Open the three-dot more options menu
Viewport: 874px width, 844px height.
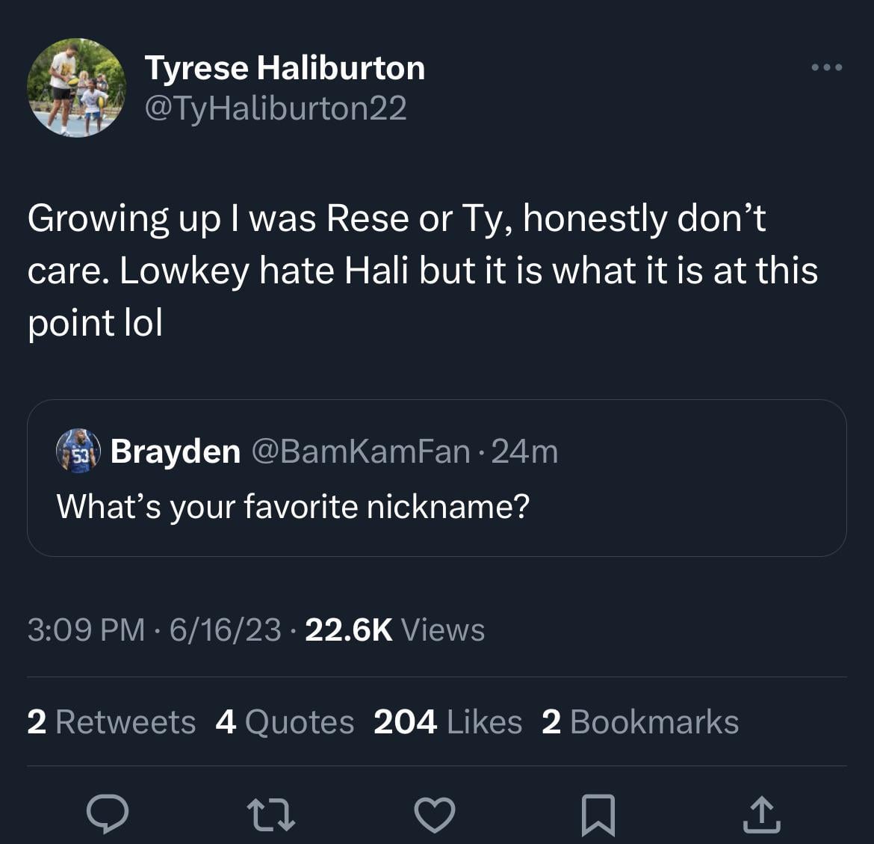(x=827, y=68)
